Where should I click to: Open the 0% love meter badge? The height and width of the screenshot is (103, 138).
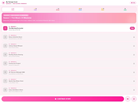(133, 3)
